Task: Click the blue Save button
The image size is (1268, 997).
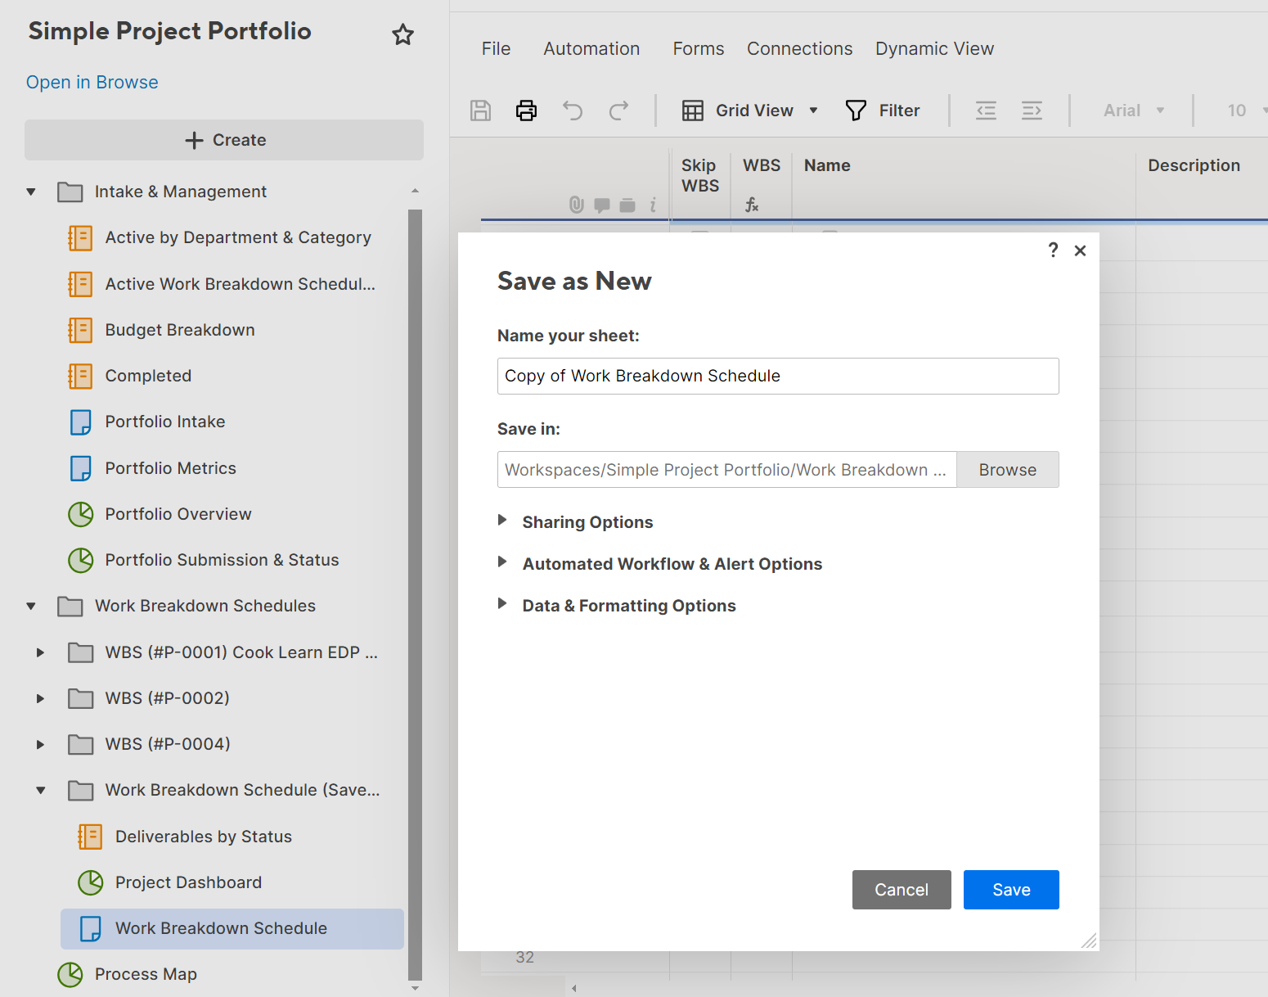Action: click(x=1011, y=890)
